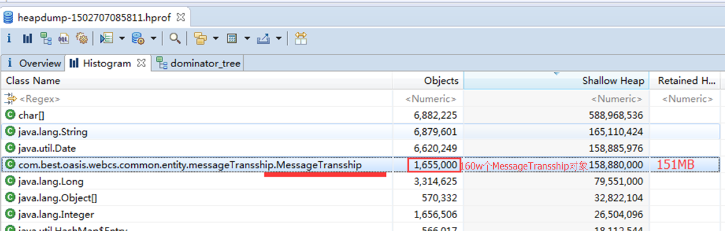725x233 pixels.
Task: Expand the calculate retained size dropdown
Action: tap(247, 39)
